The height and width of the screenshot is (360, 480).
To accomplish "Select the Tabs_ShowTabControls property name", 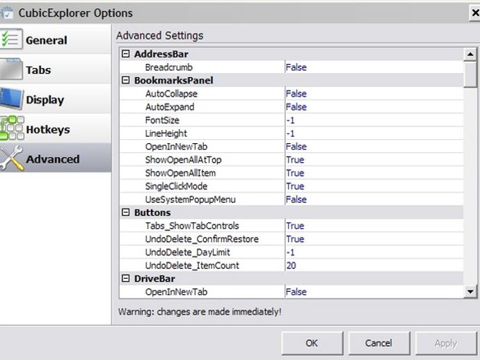I will [192, 226].
